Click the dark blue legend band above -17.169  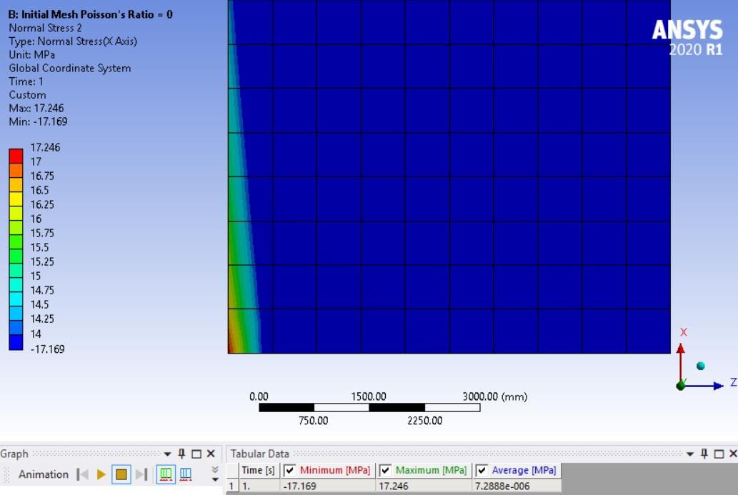coord(16,342)
